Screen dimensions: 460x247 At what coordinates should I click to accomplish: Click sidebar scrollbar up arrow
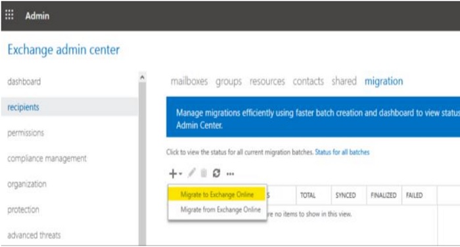click(x=143, y=77)
